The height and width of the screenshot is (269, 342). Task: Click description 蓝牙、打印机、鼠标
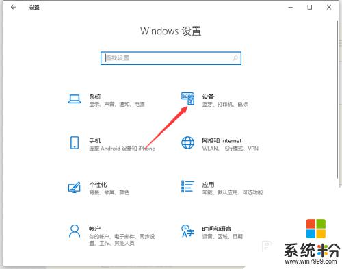(225, 104)
